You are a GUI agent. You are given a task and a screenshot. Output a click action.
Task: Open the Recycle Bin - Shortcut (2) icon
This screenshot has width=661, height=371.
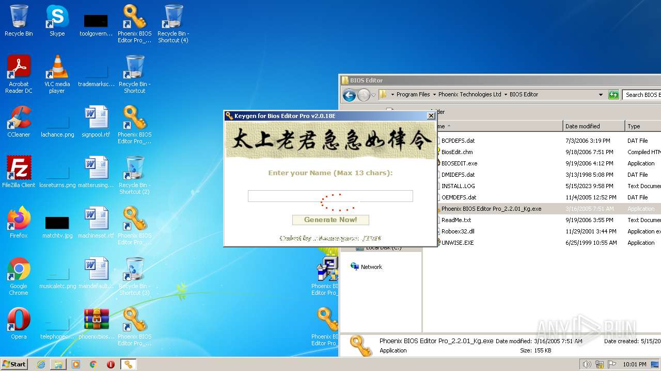tap(134, 175)
